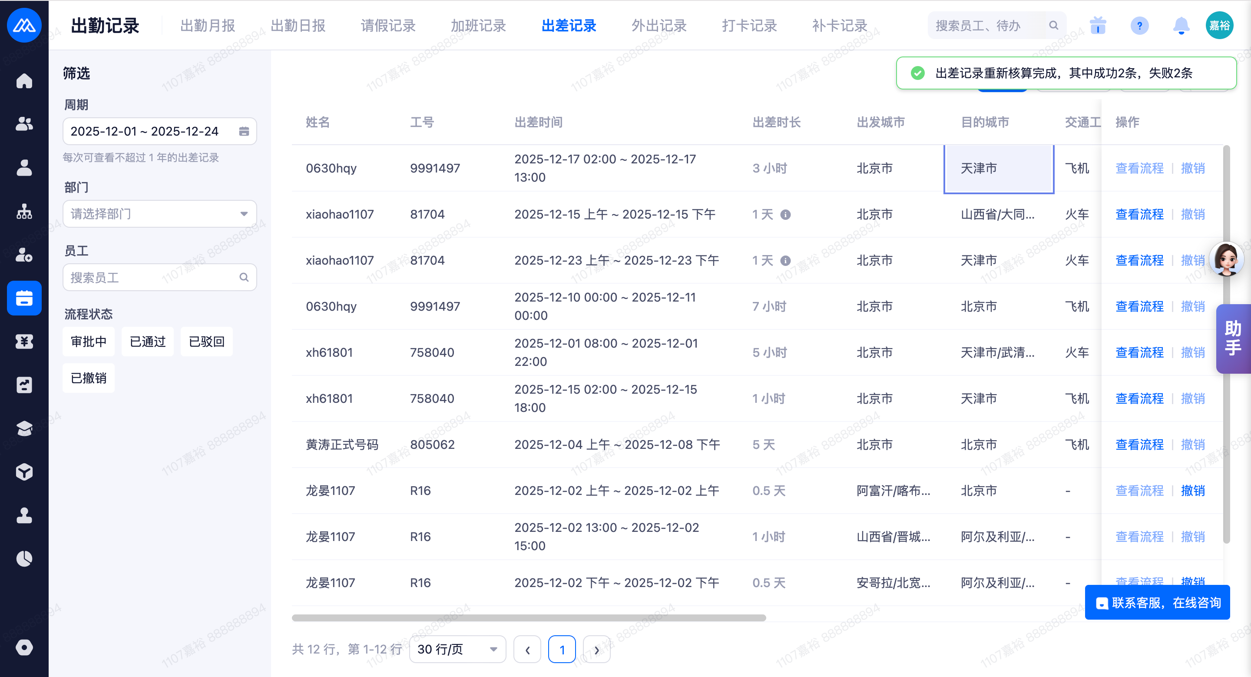Open the gift box icon
Viewport: 1251px width, 677px height.
[1098, 25]
